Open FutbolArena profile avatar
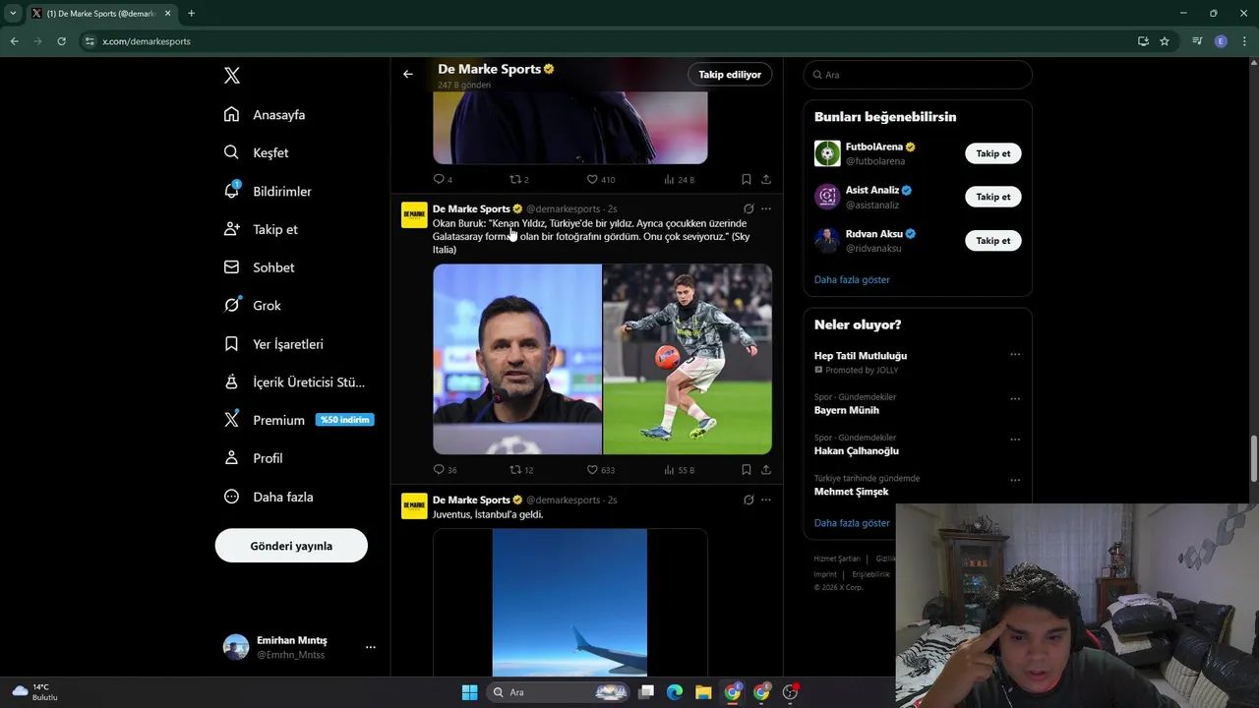 click(827, 153)
